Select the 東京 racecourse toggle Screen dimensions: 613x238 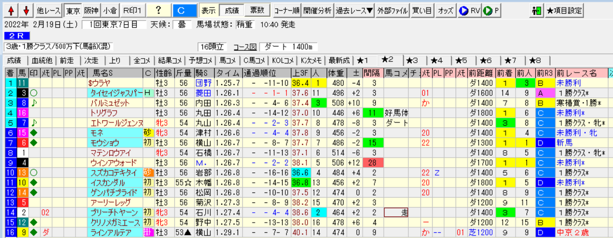click(x=73, y=10)
